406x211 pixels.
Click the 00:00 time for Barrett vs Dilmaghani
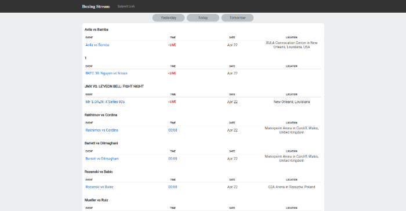pyautogui.click(x=173, y=158)
